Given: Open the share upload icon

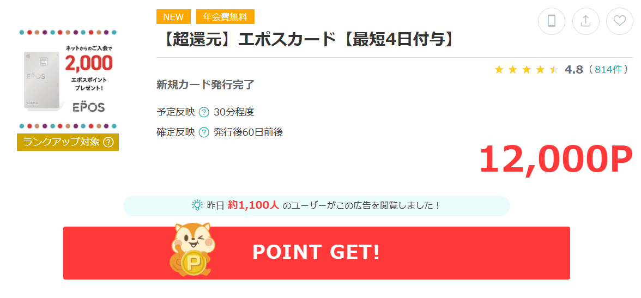Looking at the screenshot, I should (586, 21).
